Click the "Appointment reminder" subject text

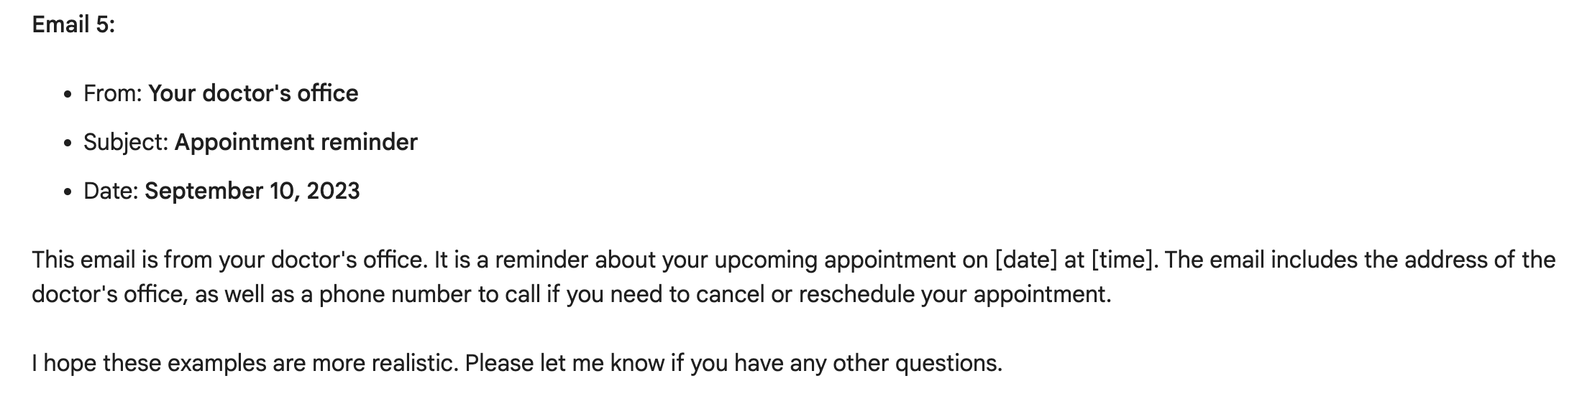(296, 142)
